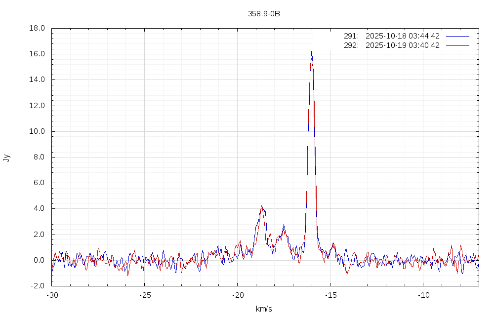Viewport: 494px width, 316px height.
Task: Click the -30 x-axis tick label
Action: (x=52, y=295)
